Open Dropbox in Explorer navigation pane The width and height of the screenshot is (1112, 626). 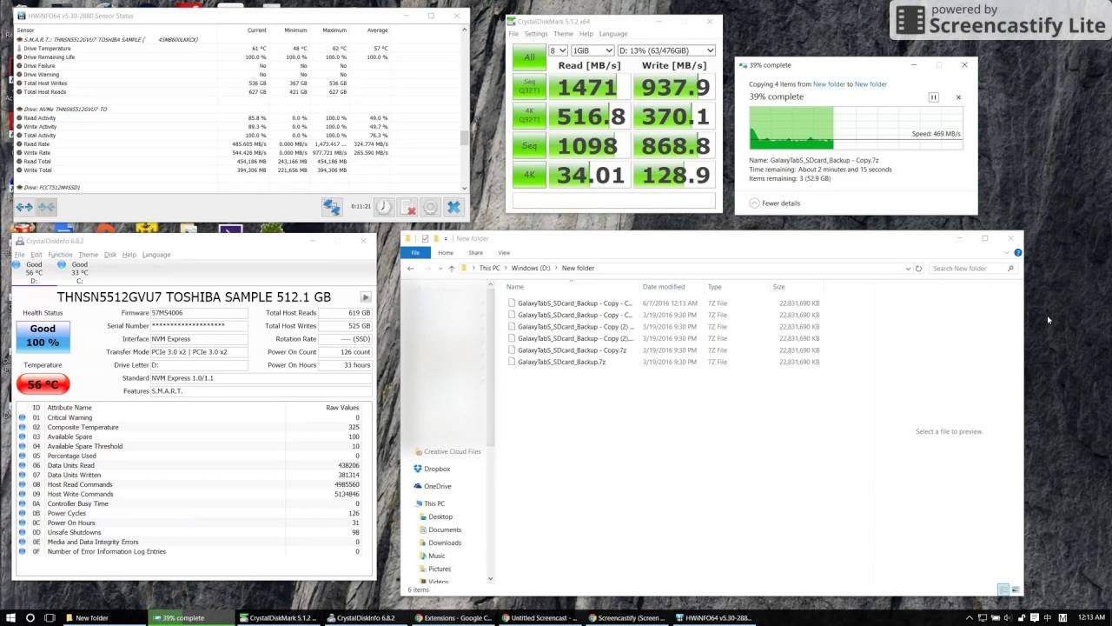point(437,469)
